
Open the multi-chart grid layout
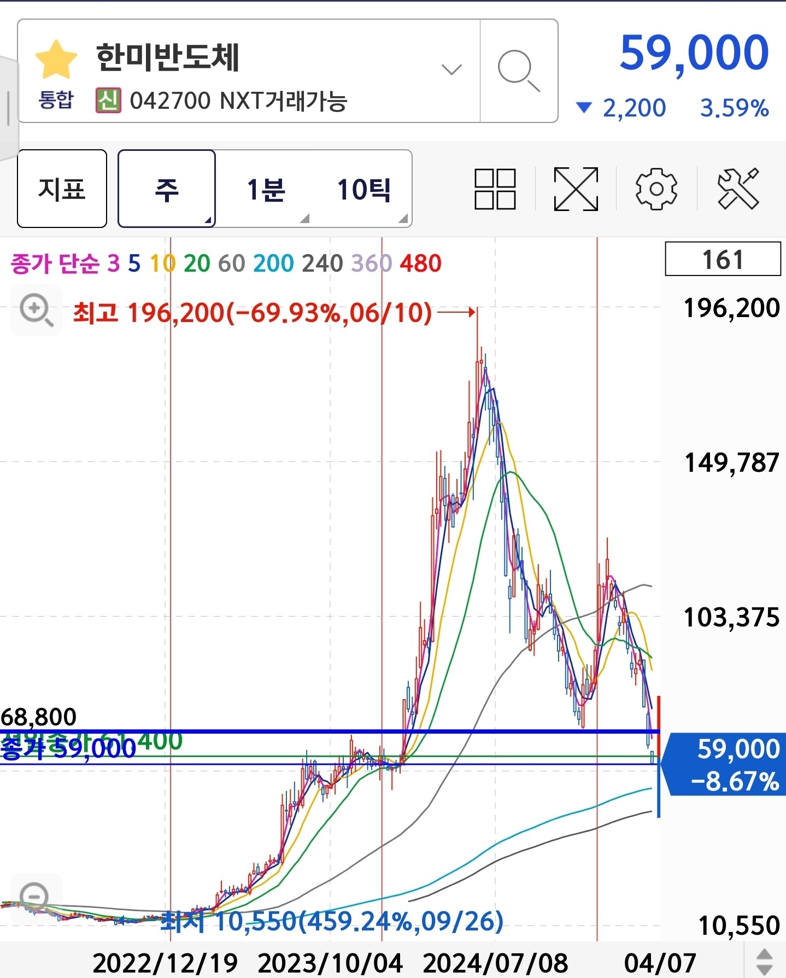(x=495, y=189)
